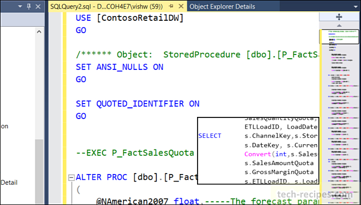Place cursor on USE [ContosoRetailDW] line
The width and height of the screenshot is (361, 205).
click(x=130, y=18)
